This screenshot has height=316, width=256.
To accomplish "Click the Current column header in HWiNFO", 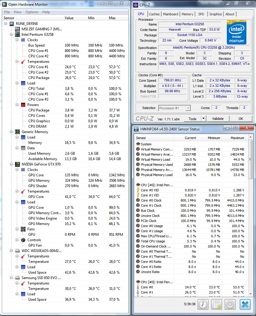I will [x=186, y=138].
